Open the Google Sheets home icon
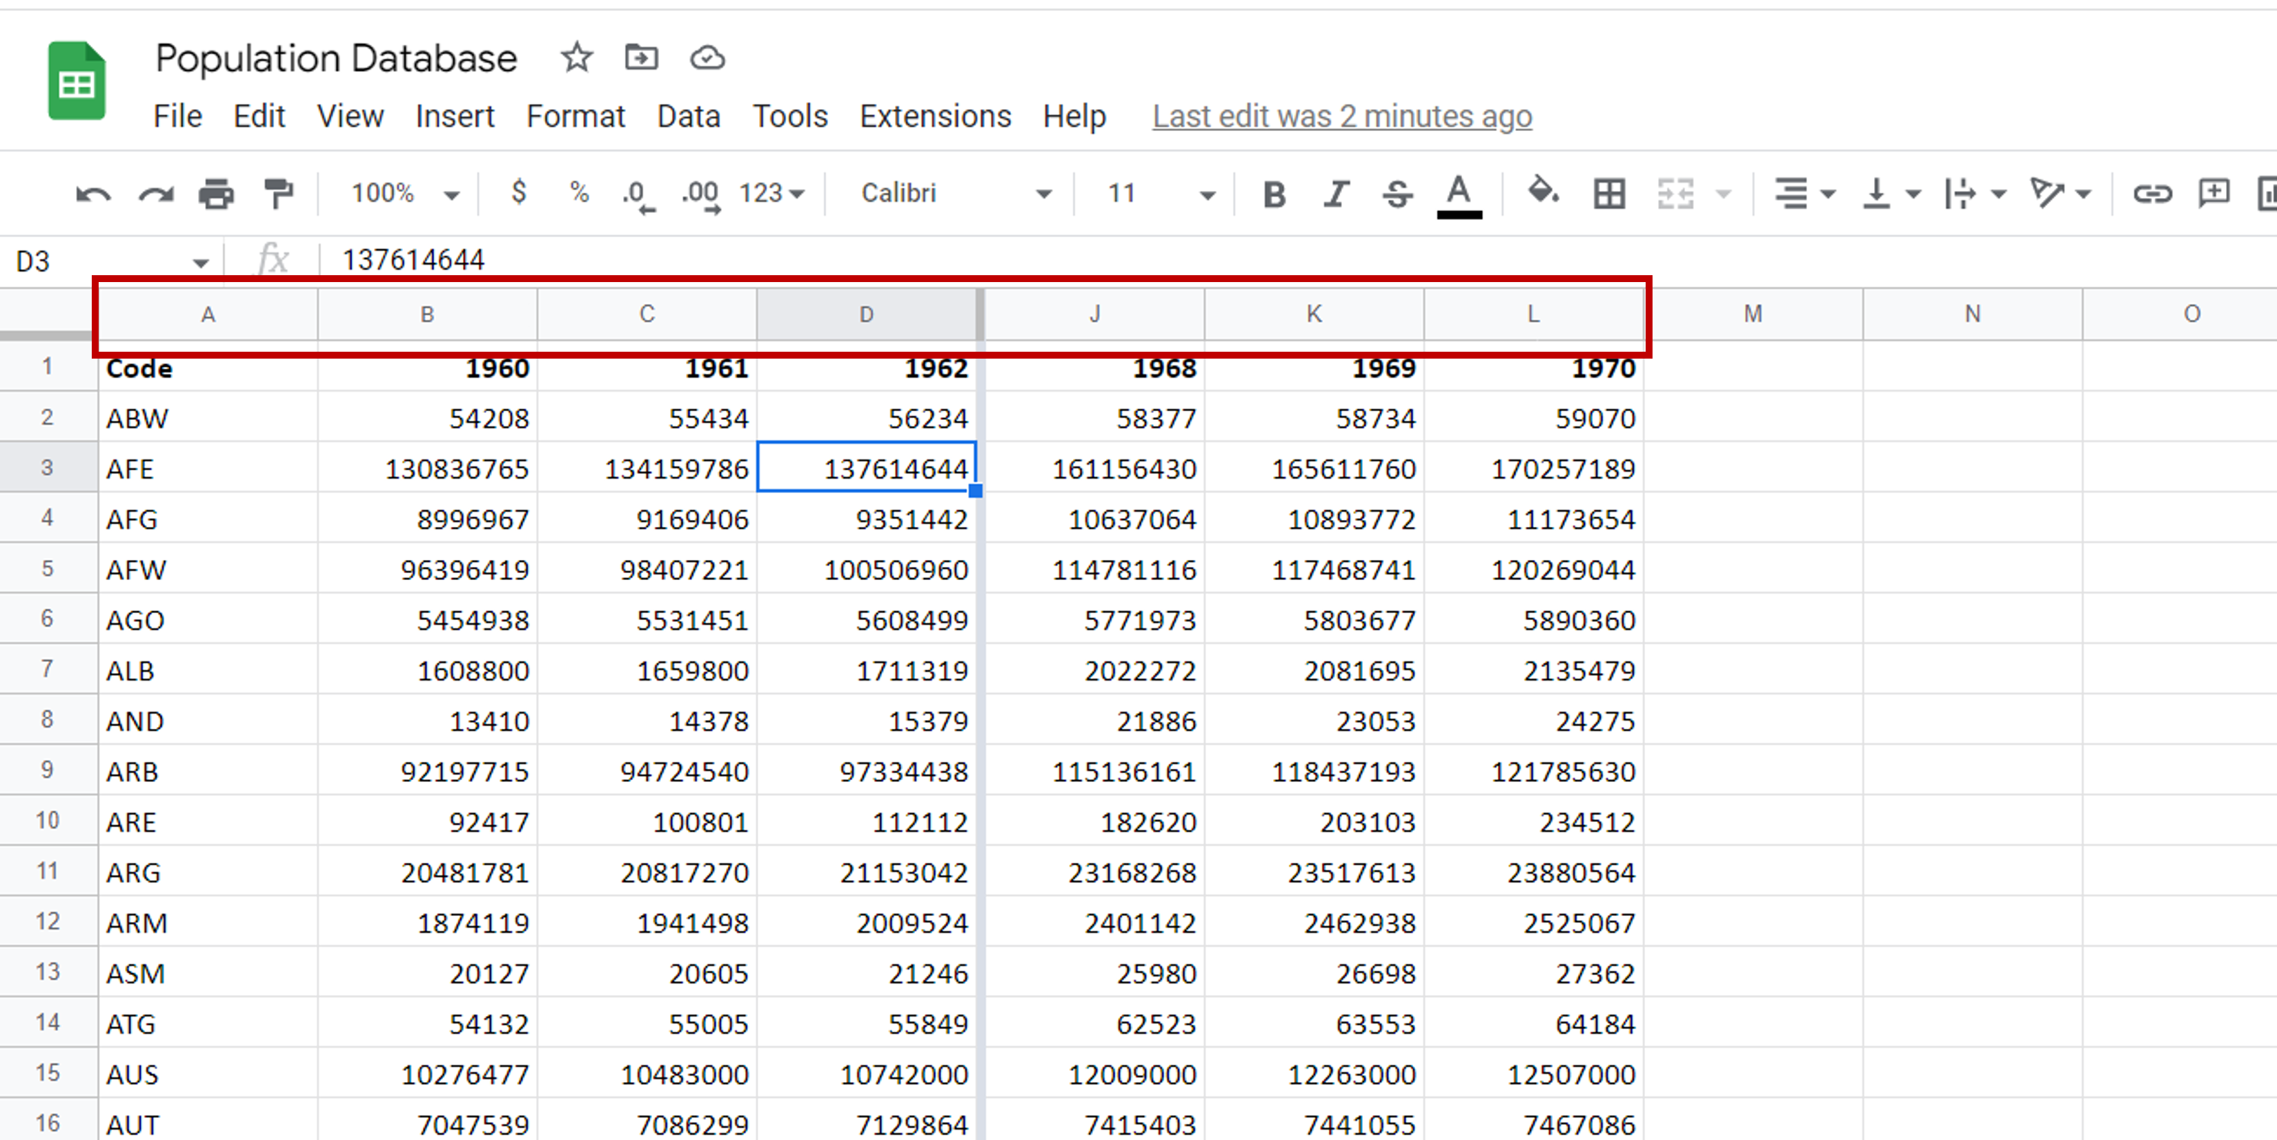Image resolution: width=2277 pixels, height=1140 pixels. coord(77,81)
